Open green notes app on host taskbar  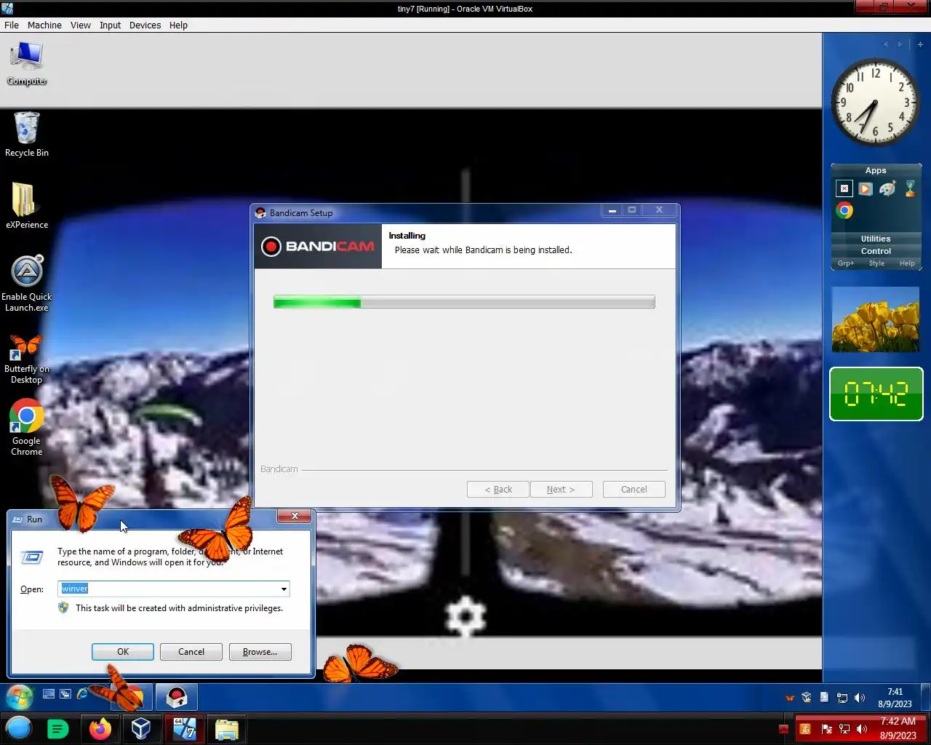tap(57, 728)
